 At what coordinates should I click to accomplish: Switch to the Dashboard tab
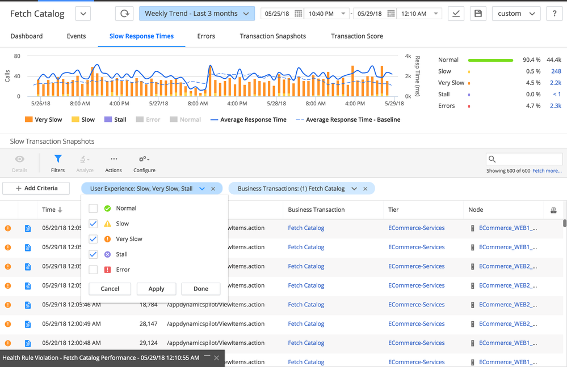pyautogui.click(x=27, y=36)
